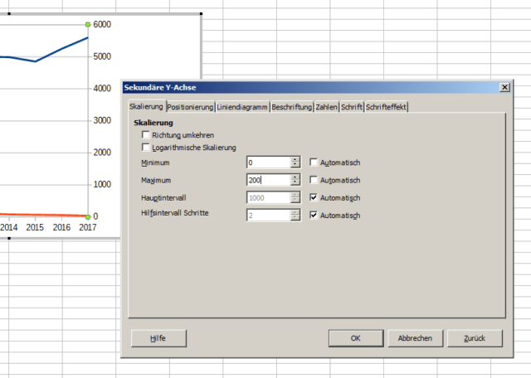Select the Schrifteffekt tab
This screenshot has width=531, height=378.
[387, 107]
